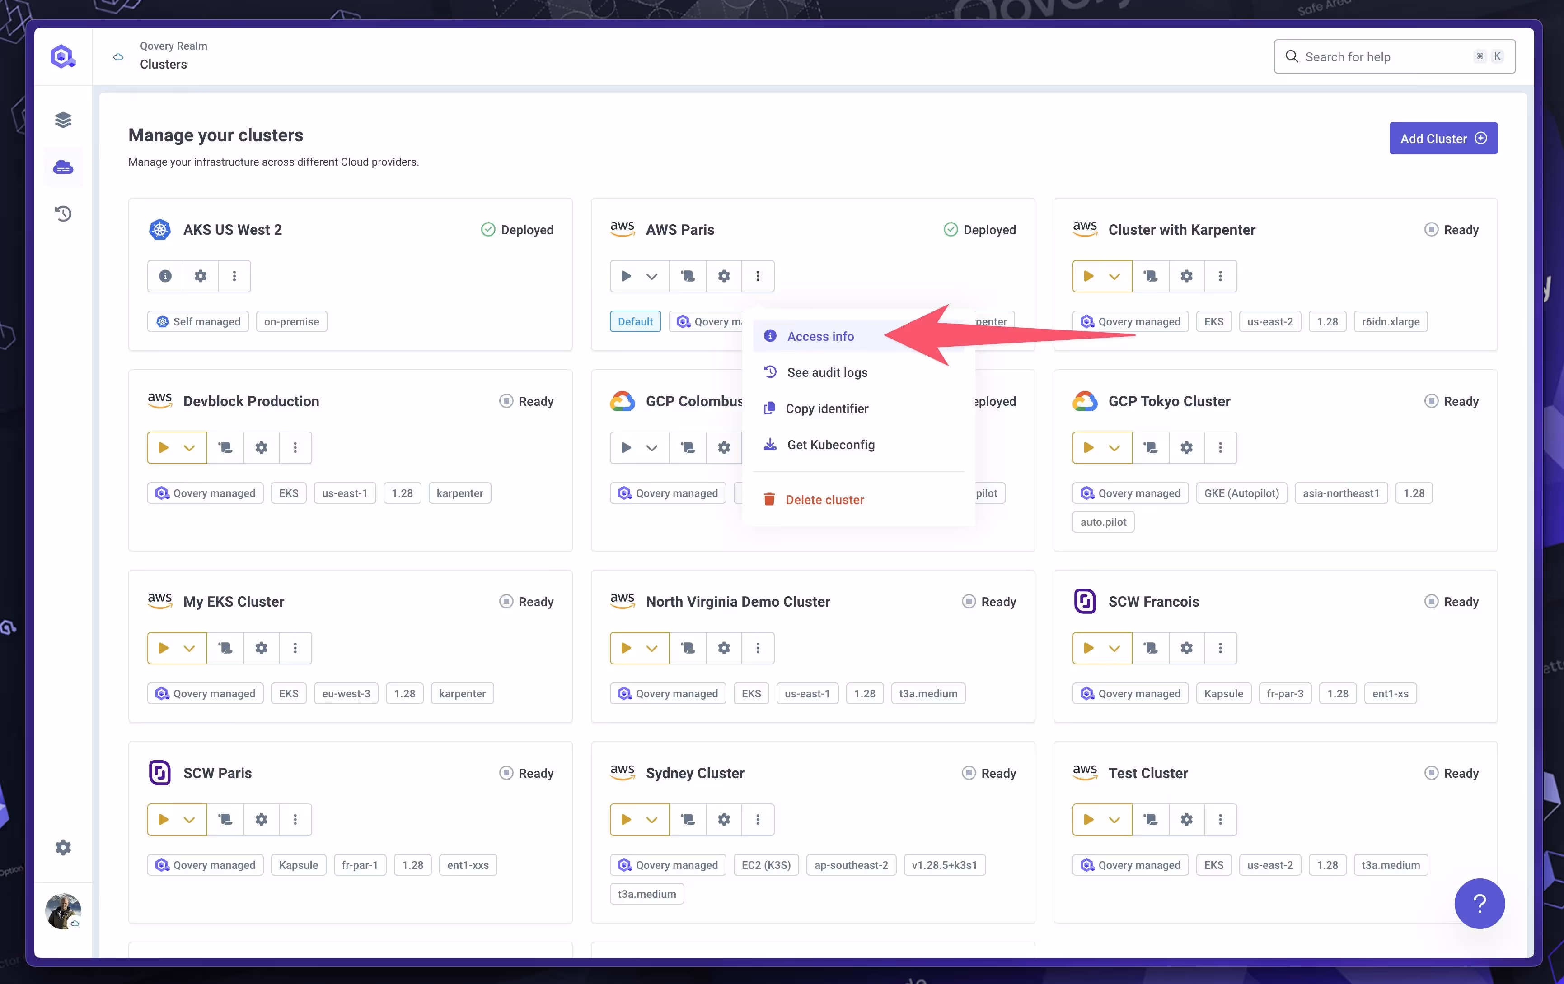
Task: Open logs icon for SCW Francois
Action: pyautogui.click(x=1150, y=648)
